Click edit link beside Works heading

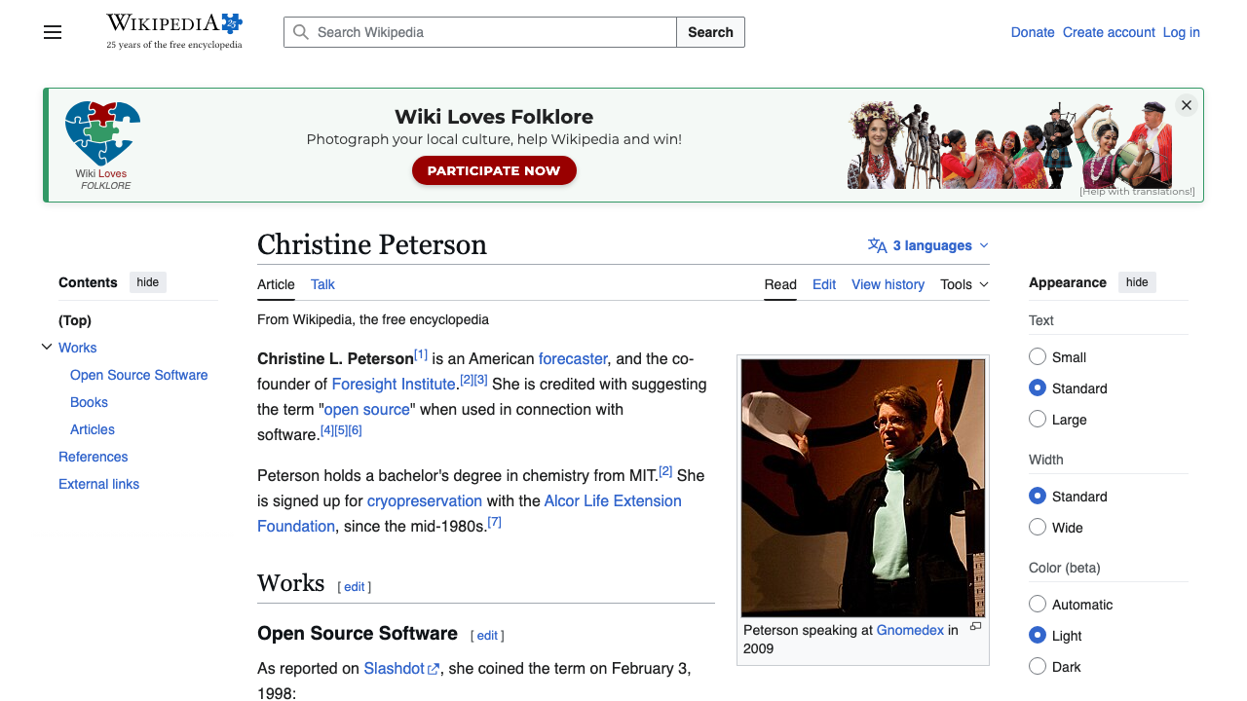(355, 586)
